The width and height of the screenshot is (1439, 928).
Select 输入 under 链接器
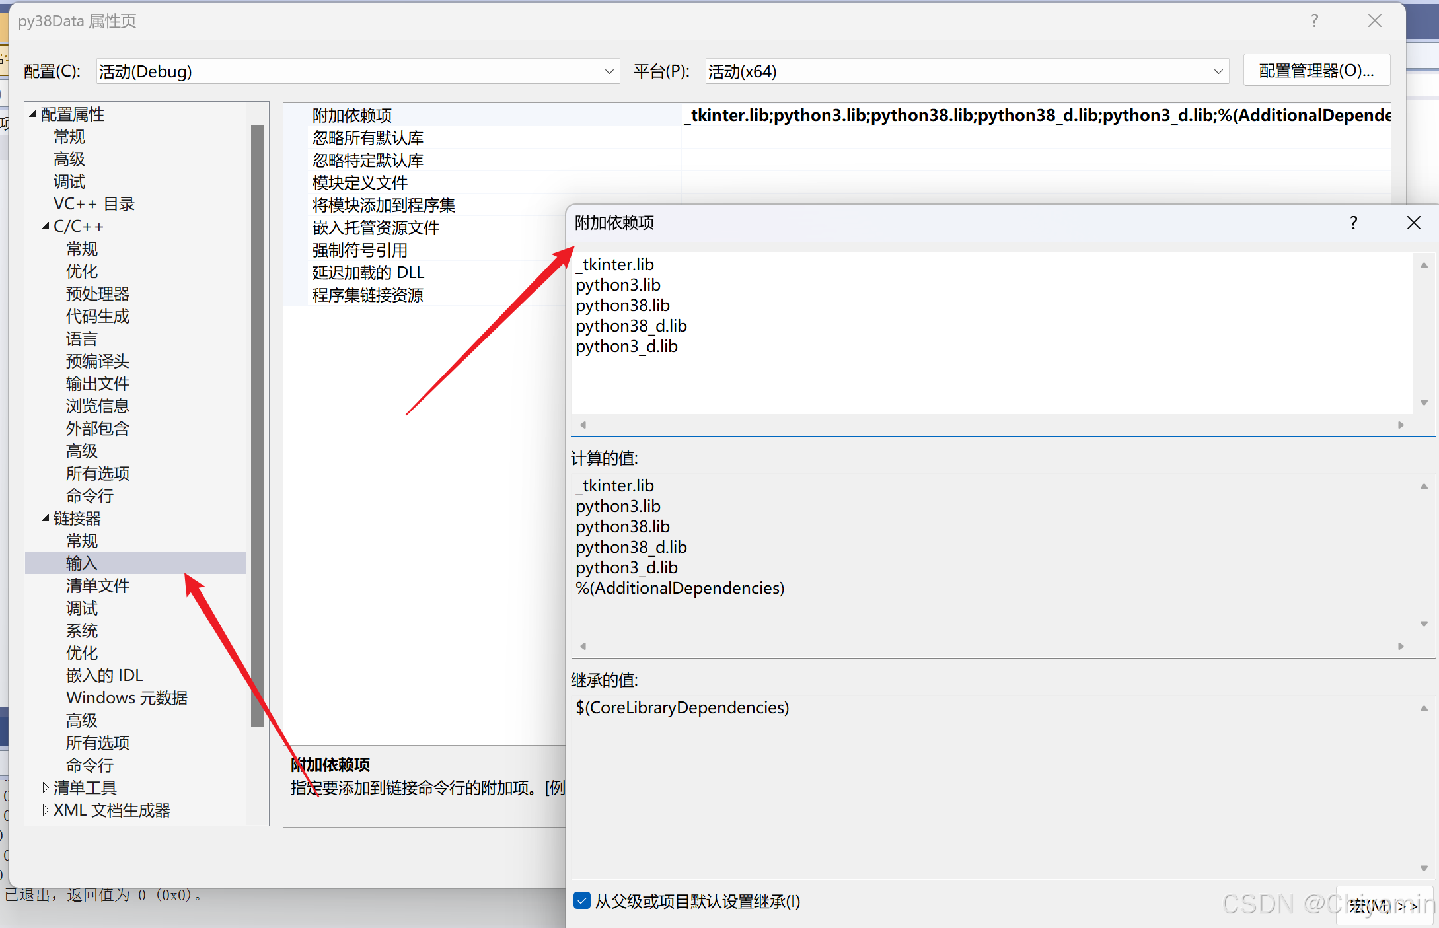[82, 563]
